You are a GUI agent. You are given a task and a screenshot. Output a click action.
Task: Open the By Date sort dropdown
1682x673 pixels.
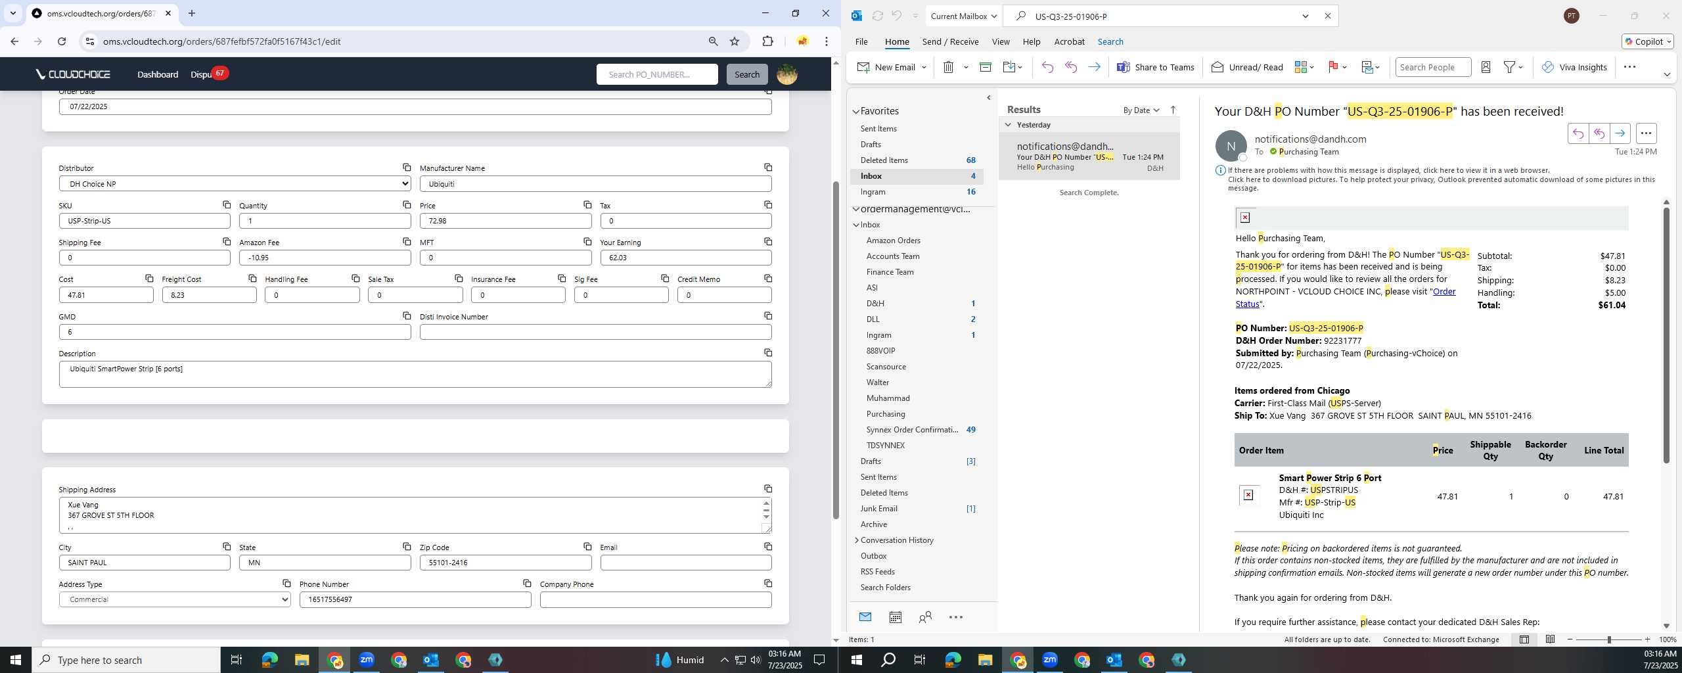[x=1141, y=110]
